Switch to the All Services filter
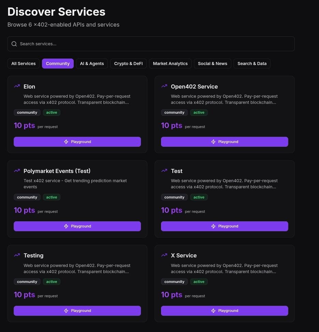The image size is (319, 332). tap(23, 63)
